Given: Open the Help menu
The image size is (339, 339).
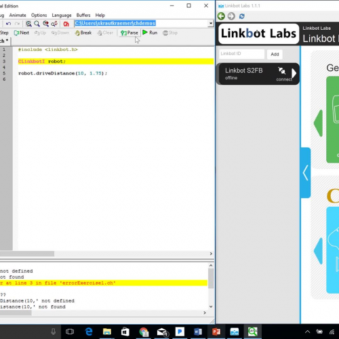Looking at the screenshot, I should click(100, 15).
